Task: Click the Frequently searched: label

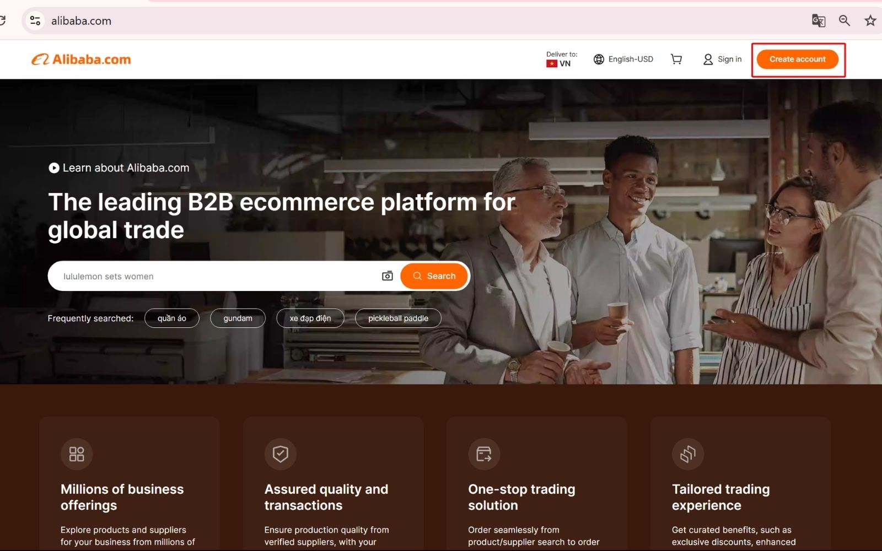Action: click(x=90, y=318)
